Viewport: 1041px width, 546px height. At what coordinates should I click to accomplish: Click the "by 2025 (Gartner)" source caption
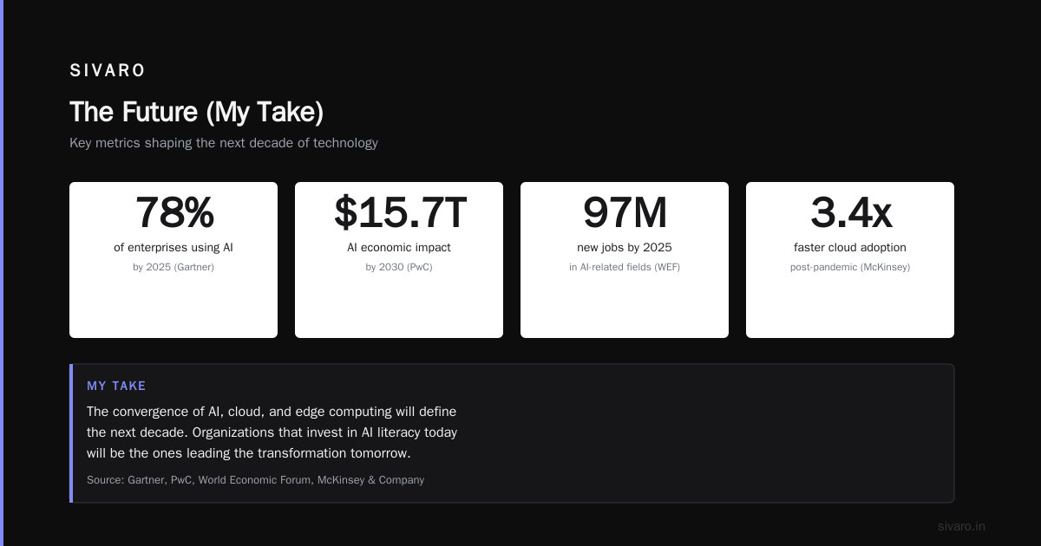[x=173, y=267]
